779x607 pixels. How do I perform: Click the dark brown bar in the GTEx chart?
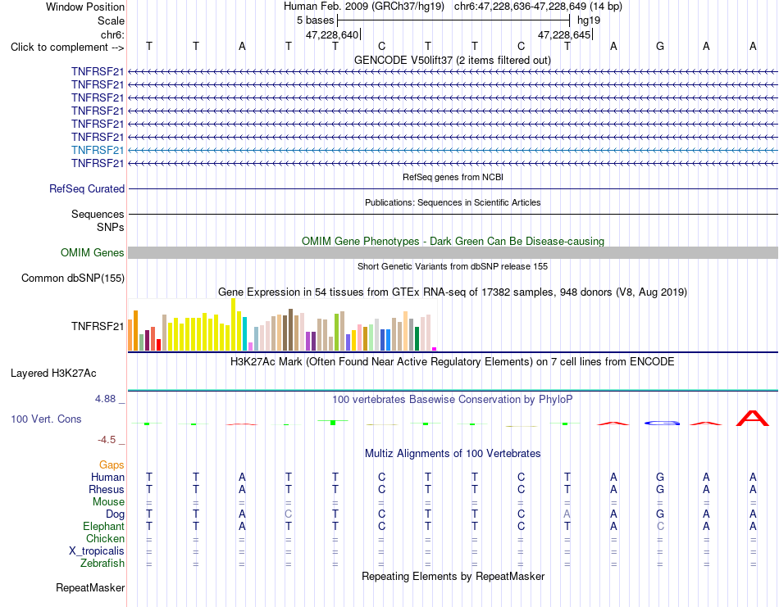[290, 329]
